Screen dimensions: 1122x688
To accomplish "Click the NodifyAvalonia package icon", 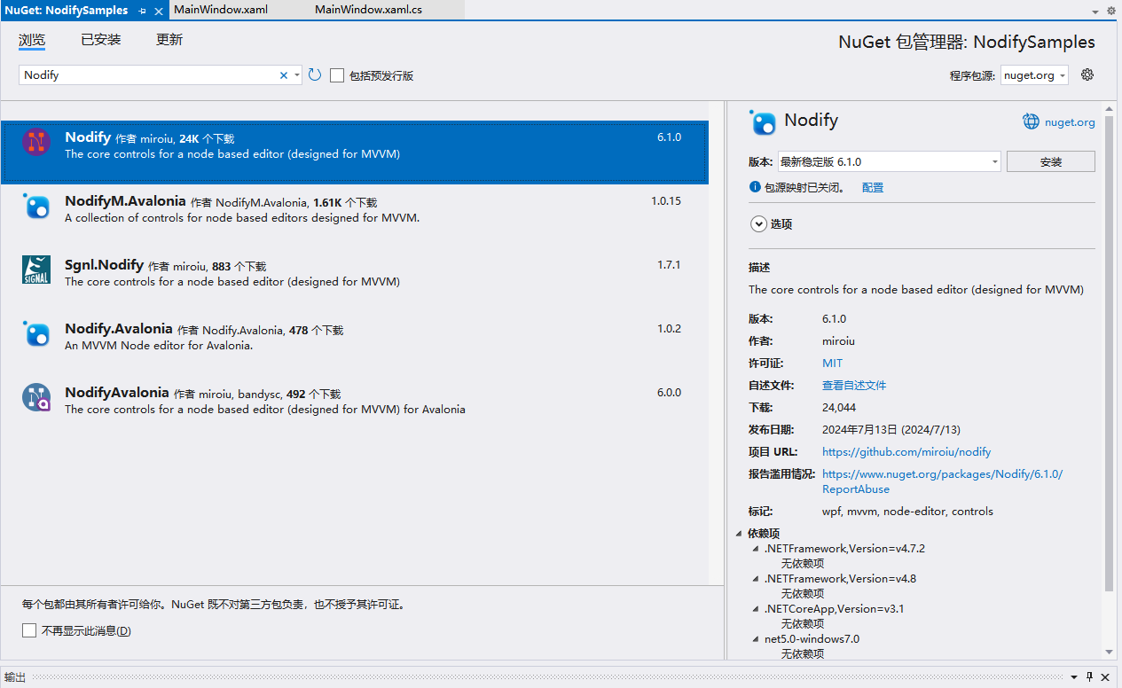I will pos(37,398).
